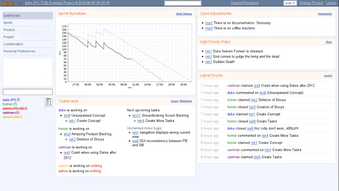Image resolution: width=339 pixels, height=191 pixels.
Task: Click the Issues link in Teams work
Action: pyautogui.click(x=175, y=101)
